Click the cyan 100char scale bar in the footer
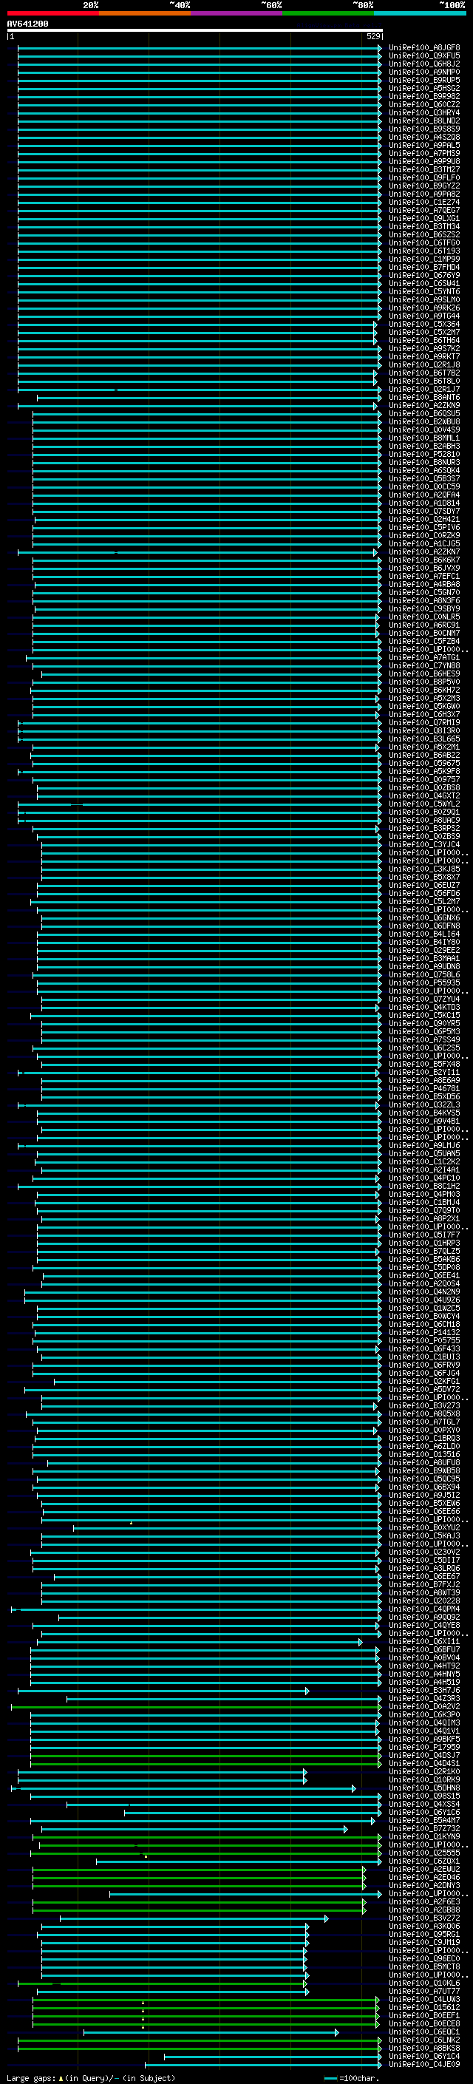Viewport: 473px width, 2084px height. coord(330,2078)
